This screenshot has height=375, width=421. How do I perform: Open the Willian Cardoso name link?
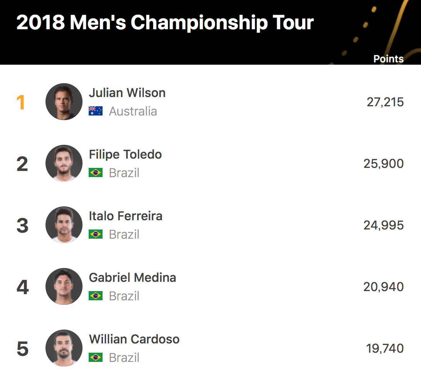[134, 339]
